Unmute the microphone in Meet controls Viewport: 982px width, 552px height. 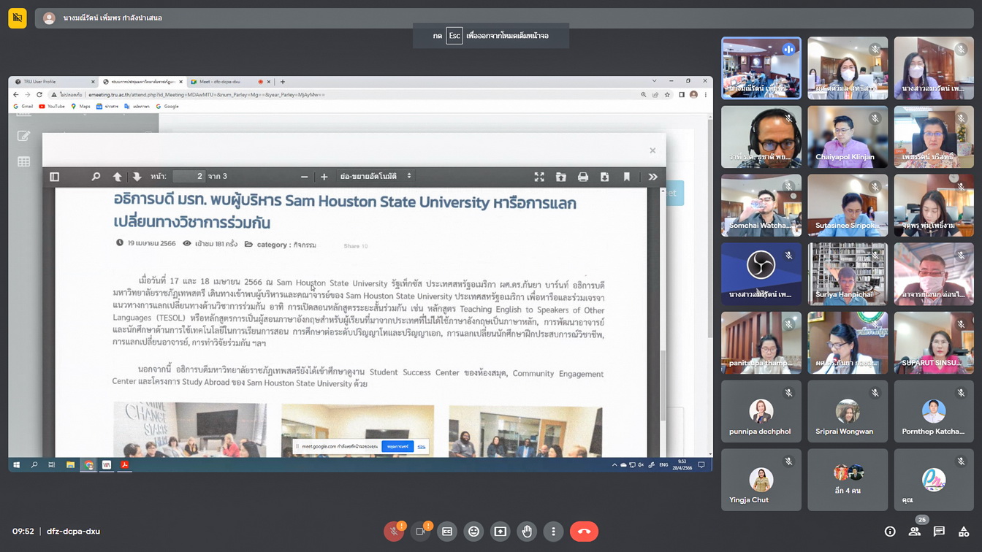pos(394,532)
